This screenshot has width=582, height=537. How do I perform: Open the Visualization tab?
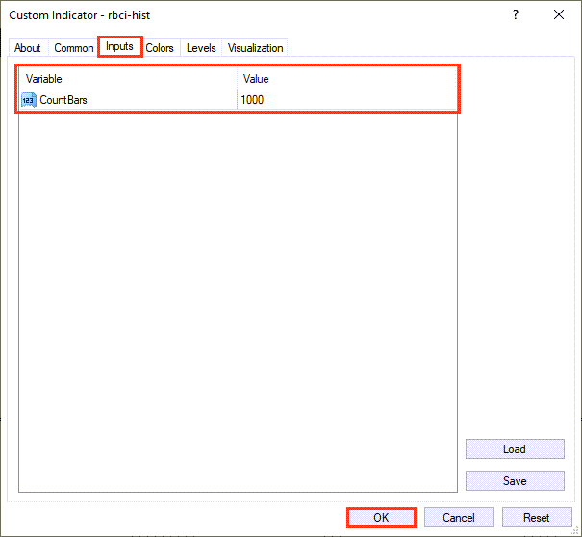pos(255,48)
